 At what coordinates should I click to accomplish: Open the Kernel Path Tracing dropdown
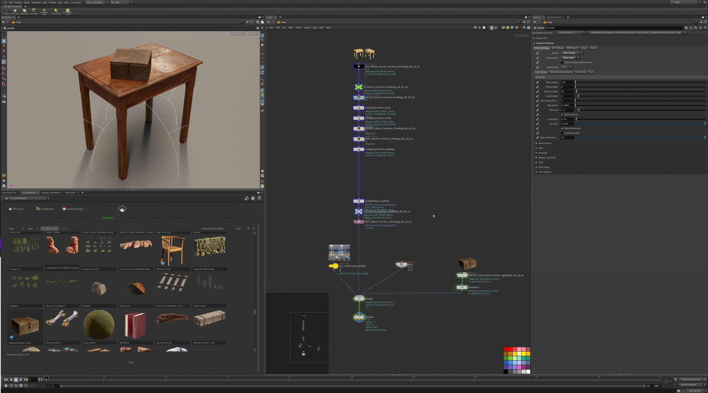pos(571,53)
